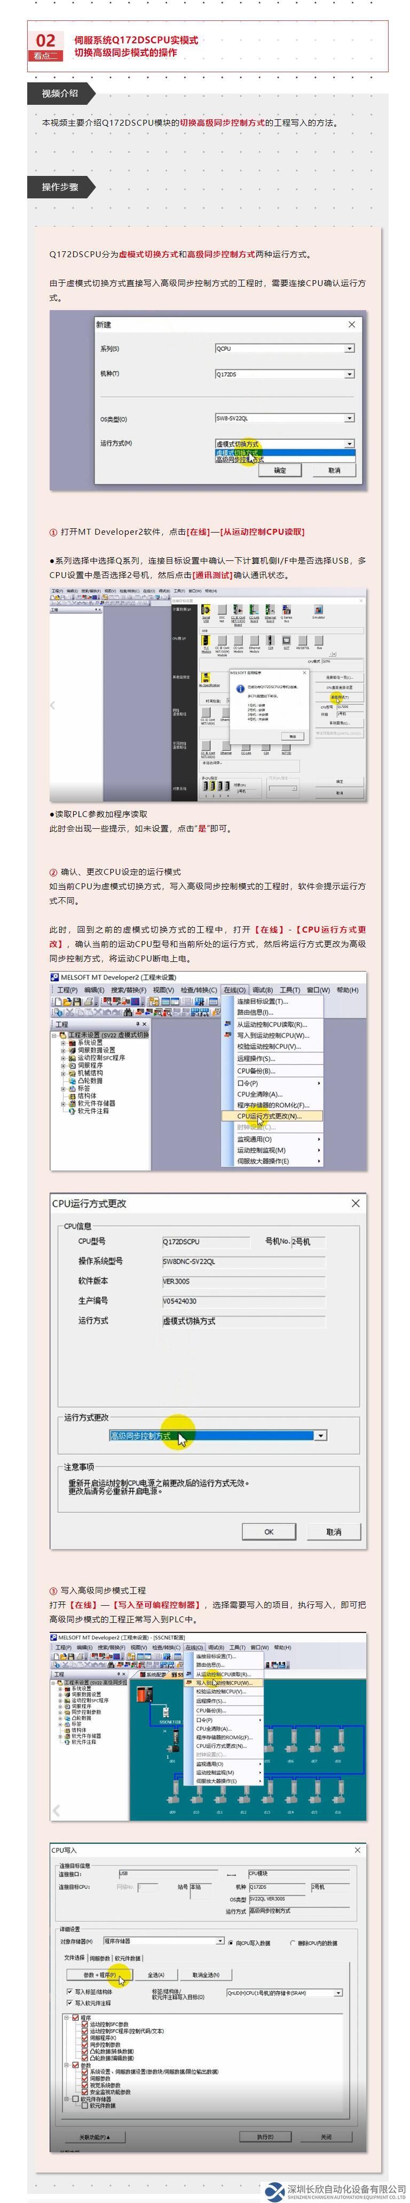Click 取消 in CPU运行方式更改 dialog
This screenshot has width=410, height=2203.
click(x=333, y=1531)
